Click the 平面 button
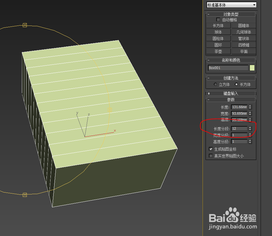This screenshot has height=236, width=272. 244,51
